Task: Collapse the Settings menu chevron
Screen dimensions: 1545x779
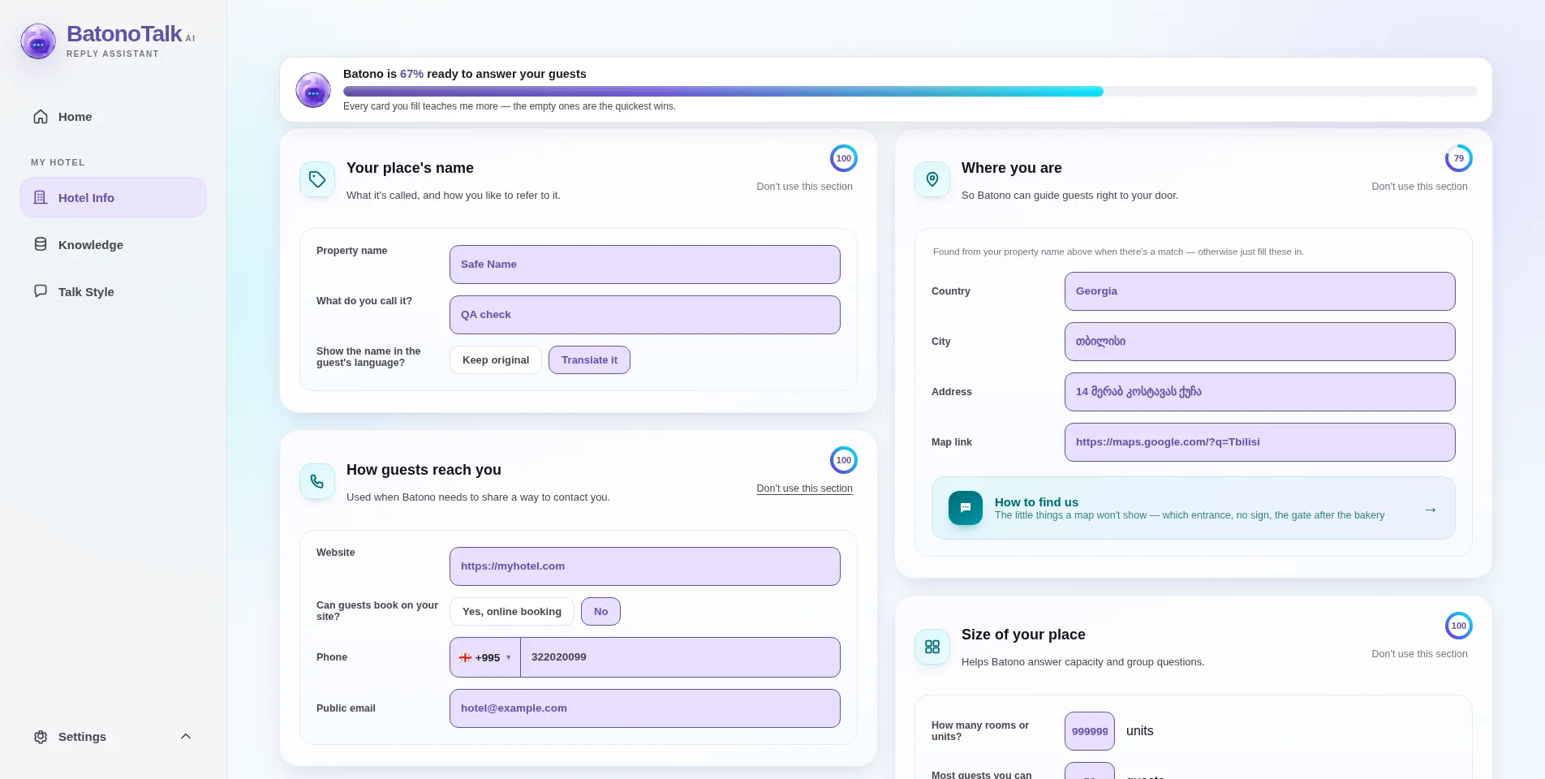Action: point(186,737)
